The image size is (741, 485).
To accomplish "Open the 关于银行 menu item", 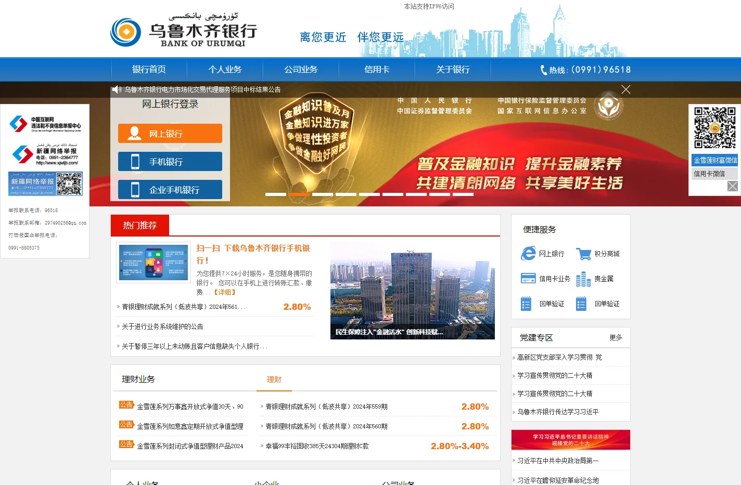I will [x=453, y=70].
